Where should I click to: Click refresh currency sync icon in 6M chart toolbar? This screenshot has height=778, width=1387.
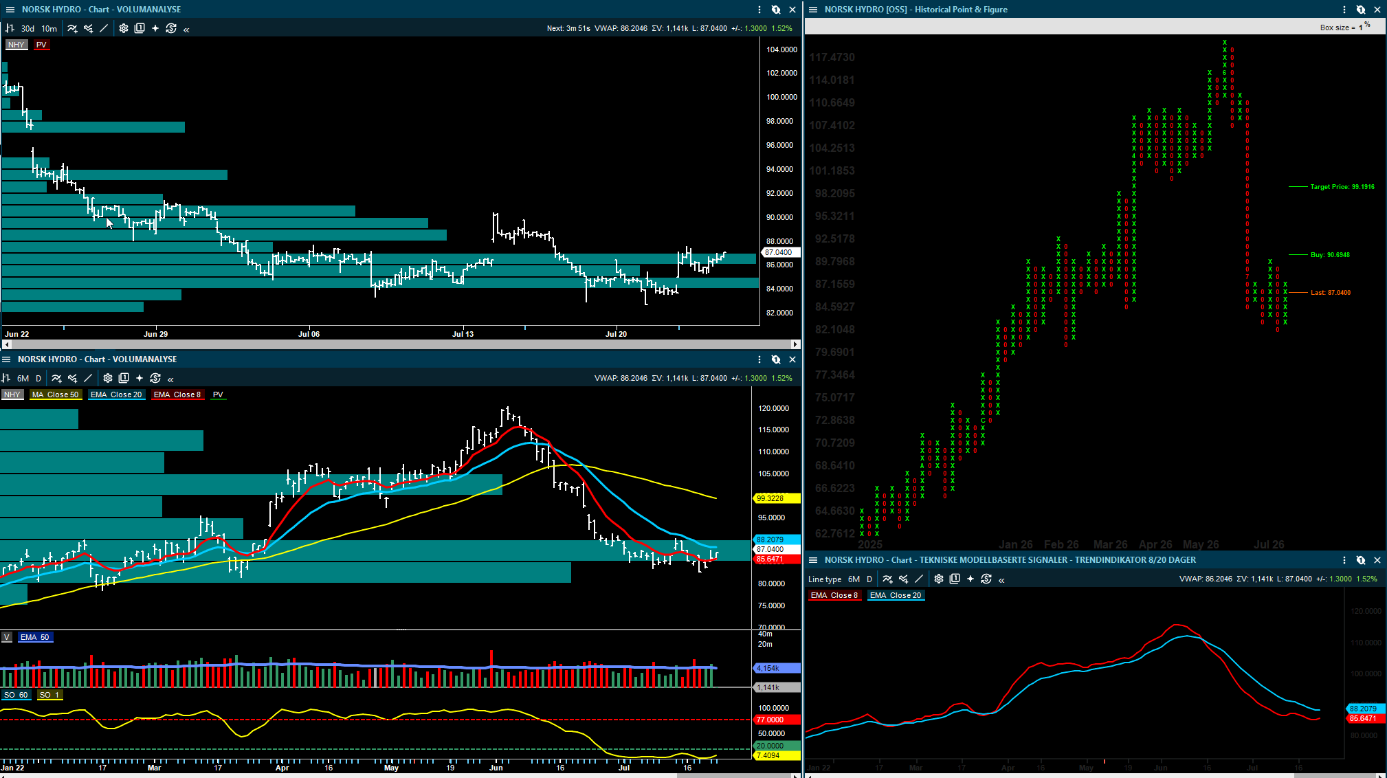coord(155,378)
